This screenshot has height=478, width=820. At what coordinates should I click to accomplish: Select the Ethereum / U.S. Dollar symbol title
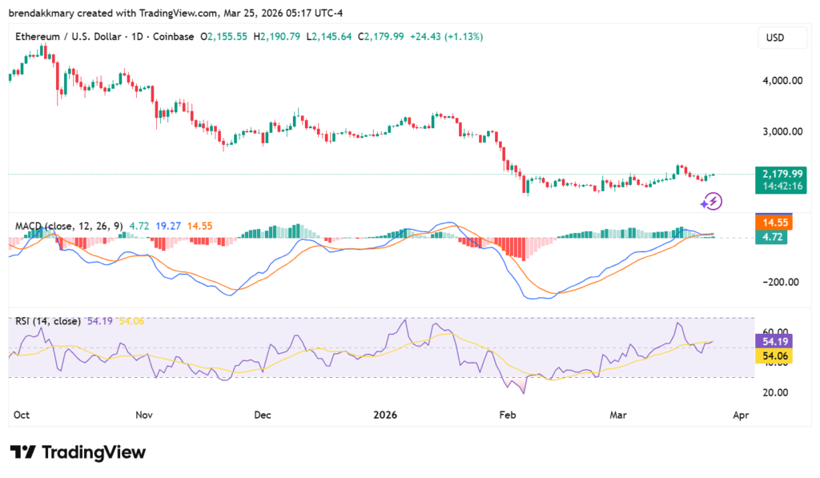tap(70, 37)
